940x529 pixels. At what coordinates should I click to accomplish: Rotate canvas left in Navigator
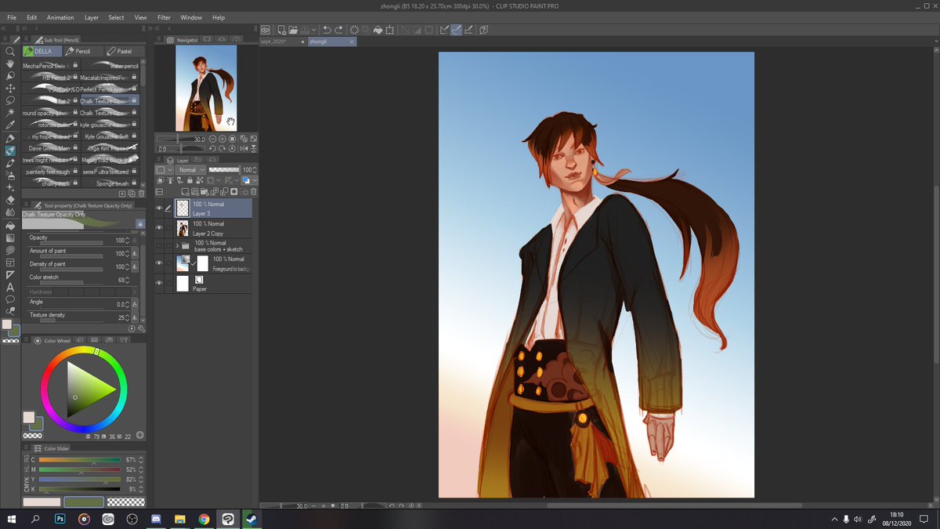tap(213, 148)
